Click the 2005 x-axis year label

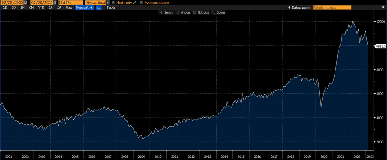(x=75, y=157)
